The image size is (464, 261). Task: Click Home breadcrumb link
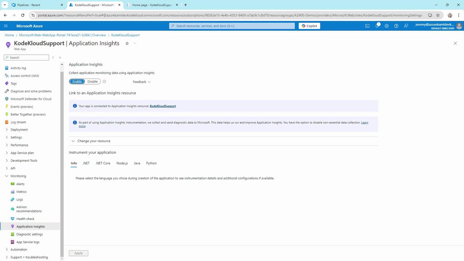9,35
